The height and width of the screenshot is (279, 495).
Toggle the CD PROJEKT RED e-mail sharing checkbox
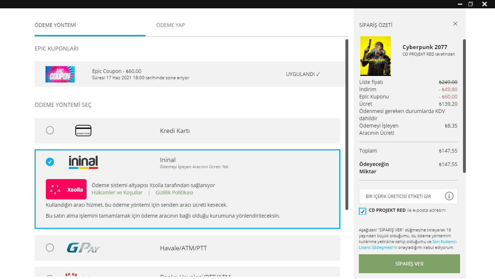(363, 211)
